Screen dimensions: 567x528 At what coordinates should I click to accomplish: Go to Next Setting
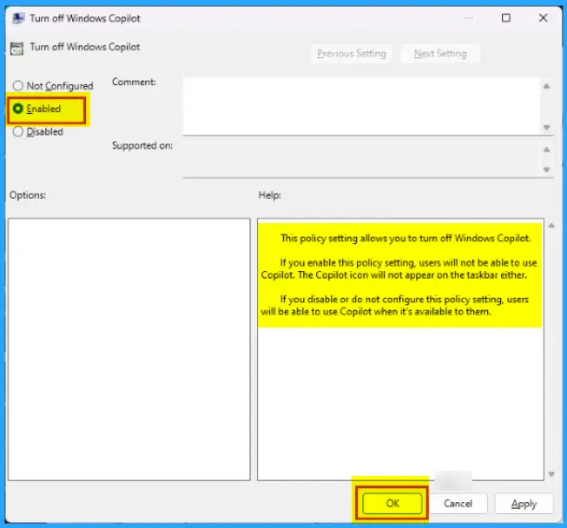click(x=440, y=54)
